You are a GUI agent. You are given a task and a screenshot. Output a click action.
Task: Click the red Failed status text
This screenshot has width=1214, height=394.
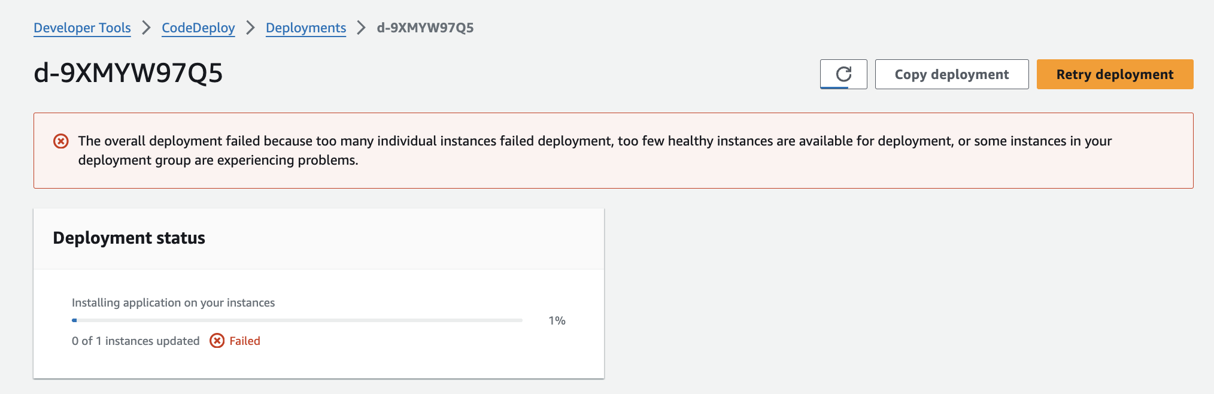point(245,341)
